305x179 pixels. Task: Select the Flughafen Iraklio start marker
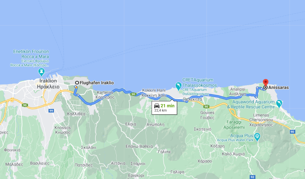click(x=77, y=83)
